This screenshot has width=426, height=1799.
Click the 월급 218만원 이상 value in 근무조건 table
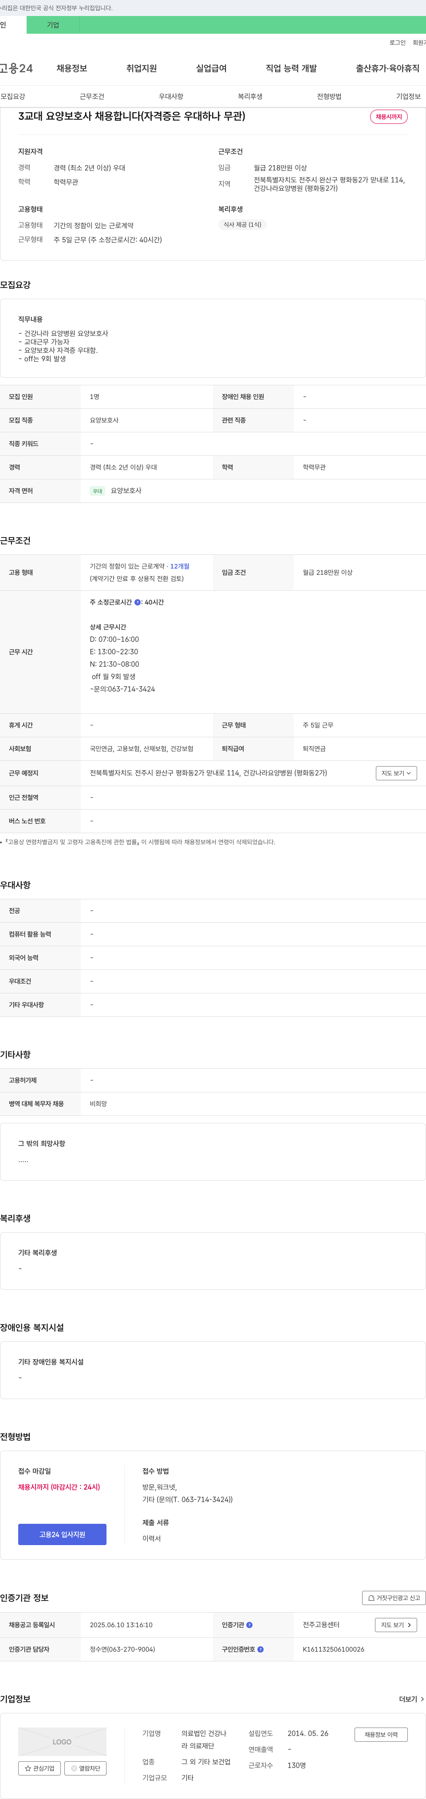[327, 573]
